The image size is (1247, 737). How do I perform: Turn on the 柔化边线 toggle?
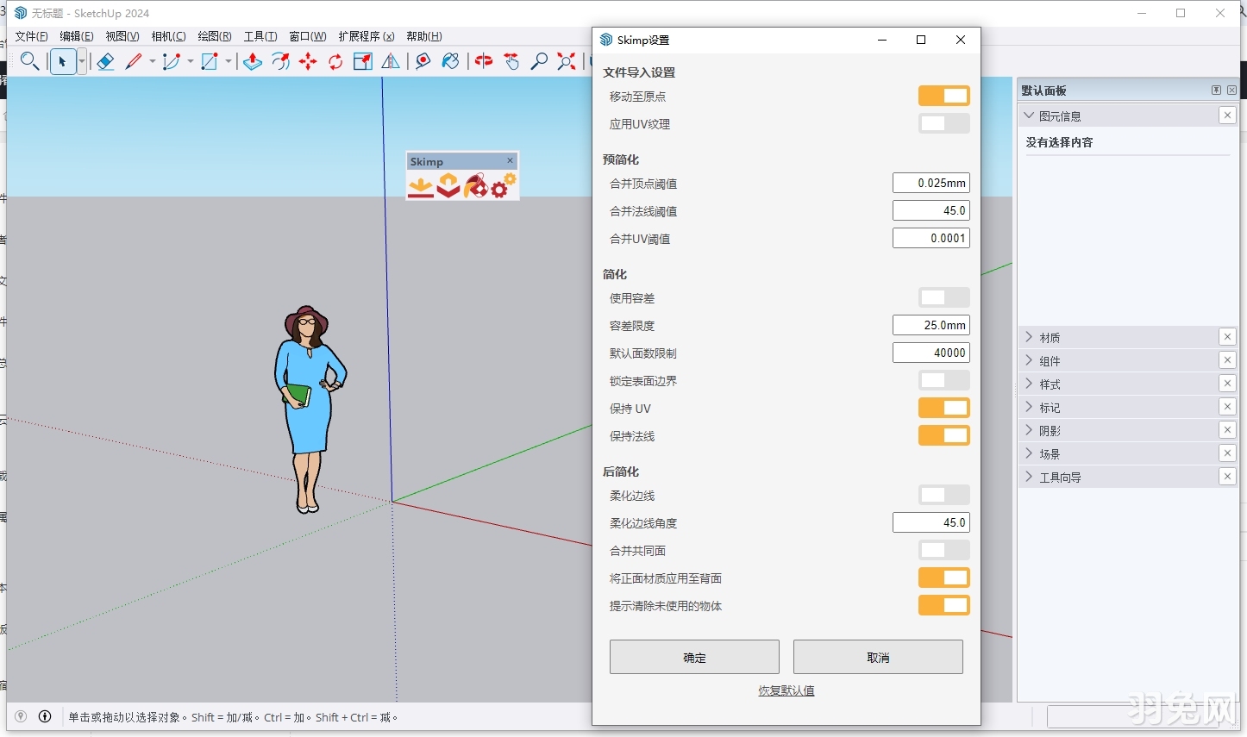(943, 494)
